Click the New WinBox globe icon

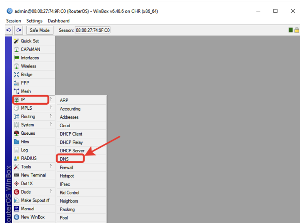coord(17,217)
